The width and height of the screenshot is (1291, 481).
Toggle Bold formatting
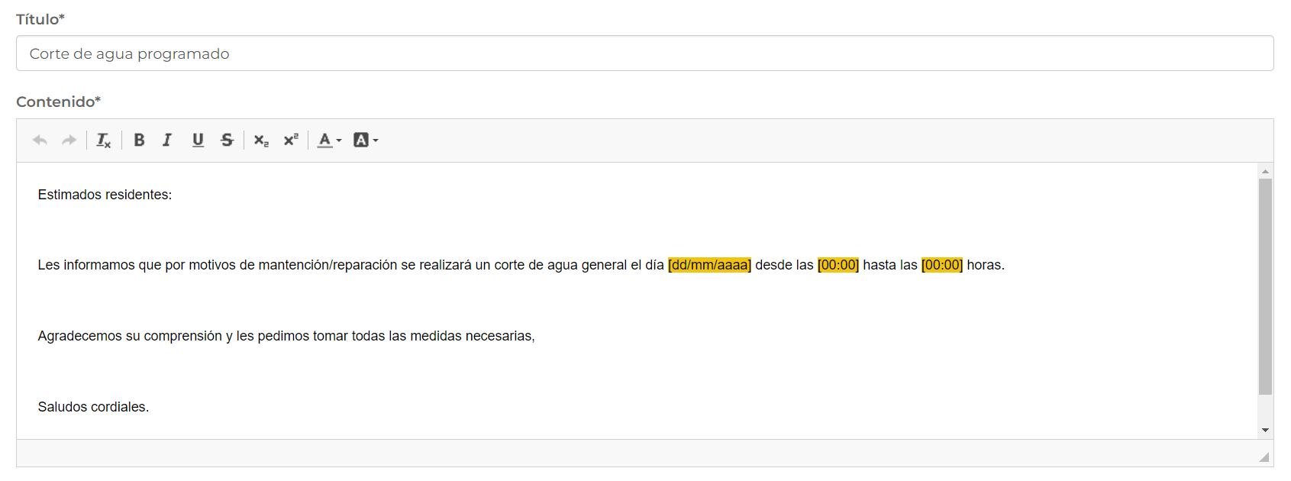click(x=139, y=140)
